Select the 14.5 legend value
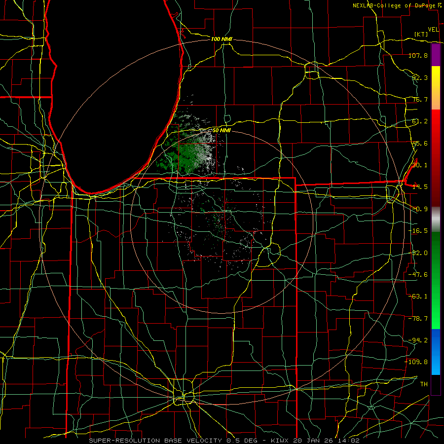The height and width of the screenshot is (444, 444). pos(420,187)
